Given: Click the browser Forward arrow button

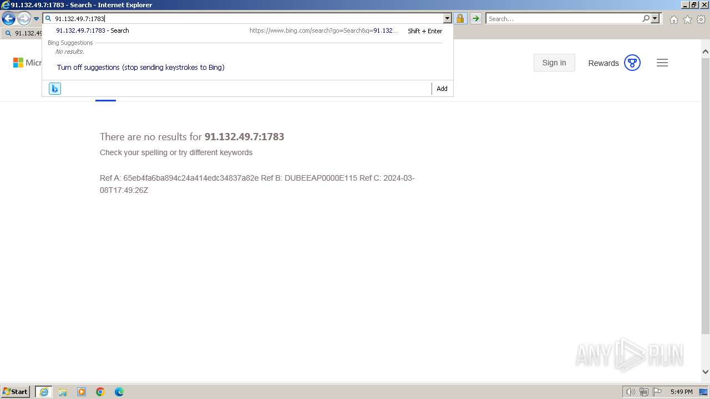Looking at the screenshot, I should click(24, 19).
